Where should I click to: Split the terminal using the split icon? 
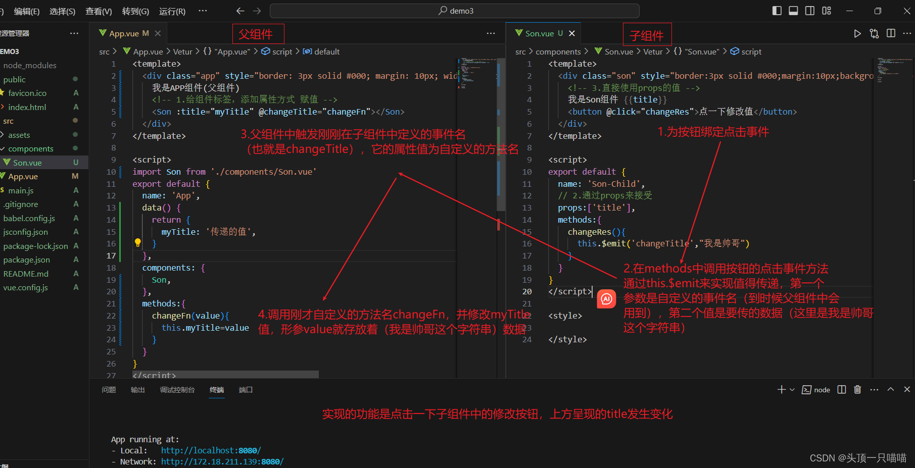[841, 389]
